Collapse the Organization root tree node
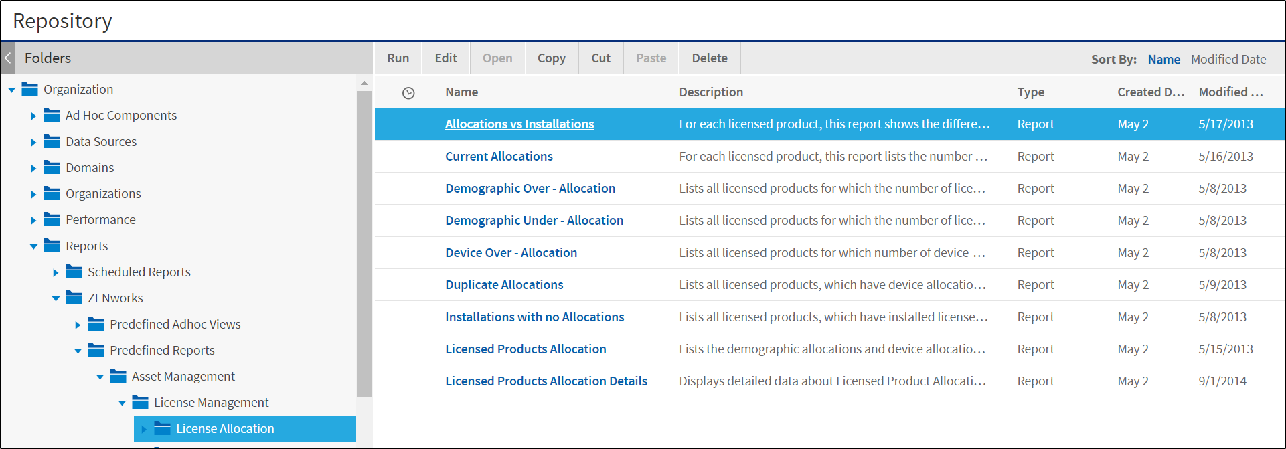The width and height of the screenshot is (1286, 449). coord(11,90)
